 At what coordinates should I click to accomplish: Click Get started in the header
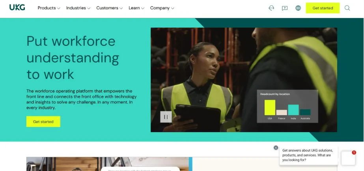point(323,8)
